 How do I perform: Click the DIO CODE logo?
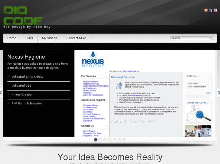(23, 16)
